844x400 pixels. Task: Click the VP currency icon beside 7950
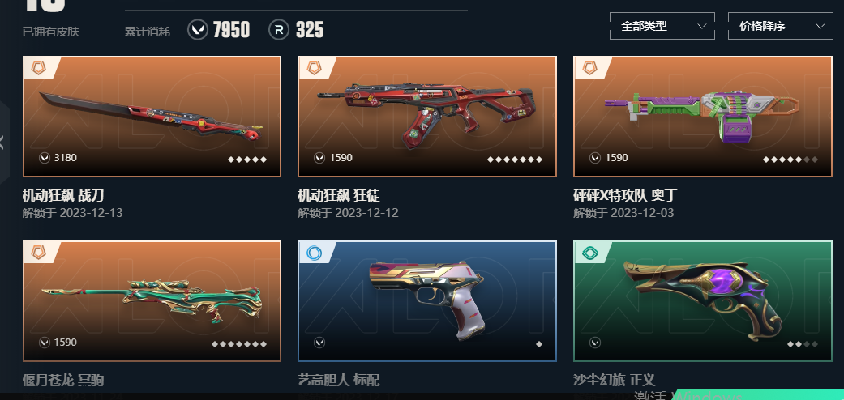coord(198,30)
